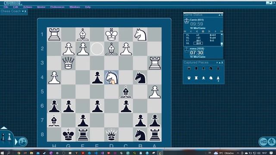The height and width of the screenshot is (155, 276).
Task: Open File Explorer from the taskbar
Action: coord(31,153)
